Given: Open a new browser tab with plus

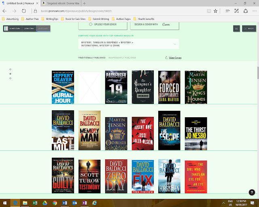Looking at the screenshot, I should (84, 3).
